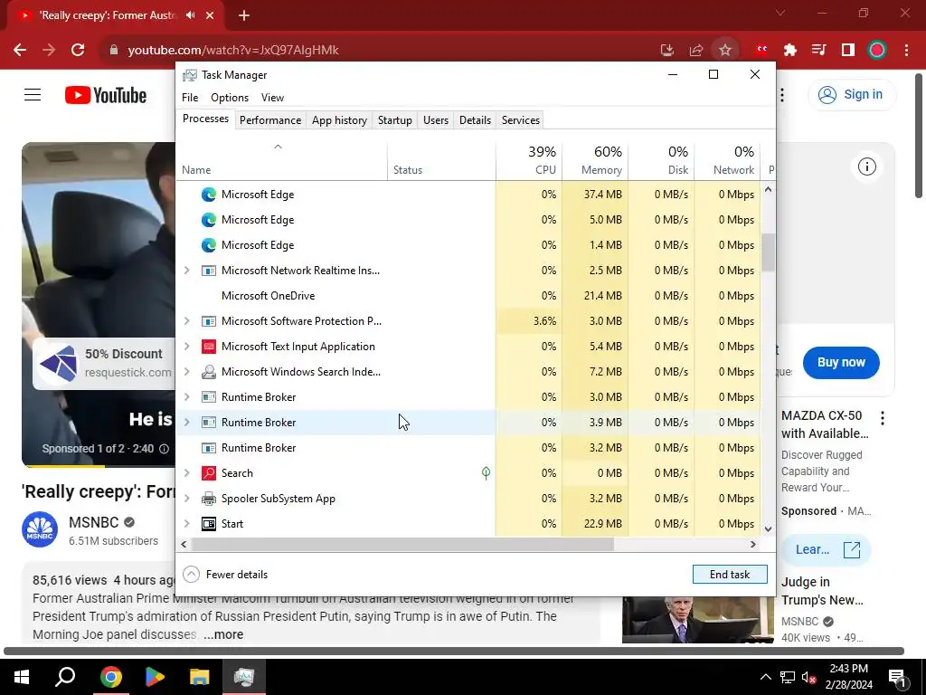Screen dimensions: 926x695
Task: Click the red Search process icon
Action: pyautogui.click(x=209, y=473)
